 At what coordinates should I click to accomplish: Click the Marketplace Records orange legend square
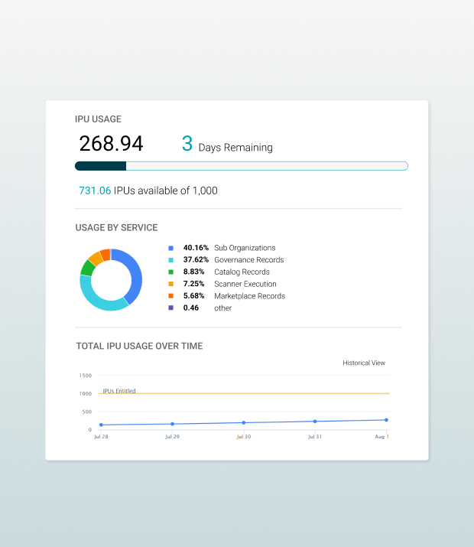[171, 296]
